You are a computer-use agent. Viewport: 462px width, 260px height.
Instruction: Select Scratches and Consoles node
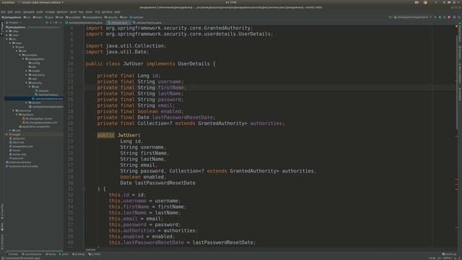tap(22, 166)
